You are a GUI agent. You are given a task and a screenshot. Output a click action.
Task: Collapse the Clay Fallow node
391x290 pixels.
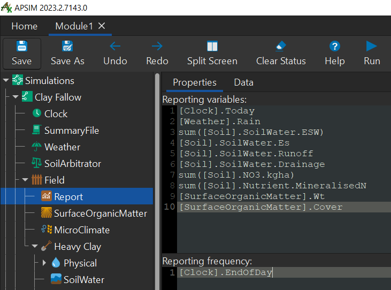point(16,97)
